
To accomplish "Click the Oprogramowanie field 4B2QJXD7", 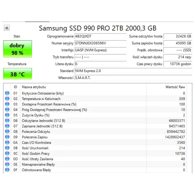I will coord(100,36).
